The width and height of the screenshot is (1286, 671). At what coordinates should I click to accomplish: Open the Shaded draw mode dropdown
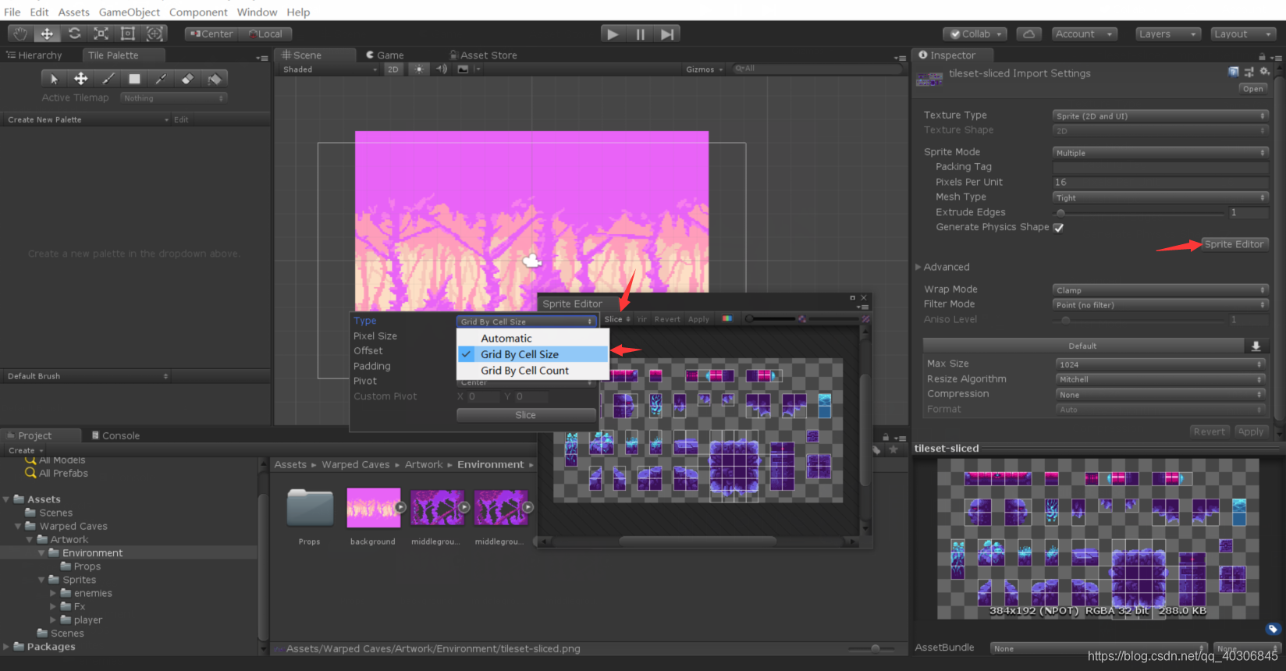[329, 69]
